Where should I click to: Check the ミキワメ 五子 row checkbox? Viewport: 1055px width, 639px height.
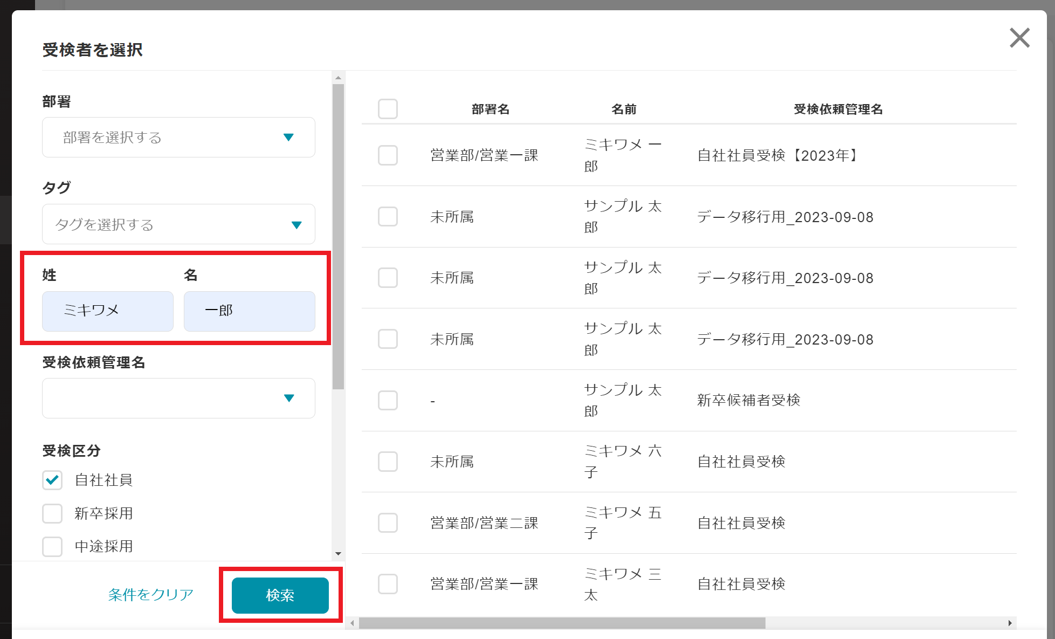[x=388, y=523]
